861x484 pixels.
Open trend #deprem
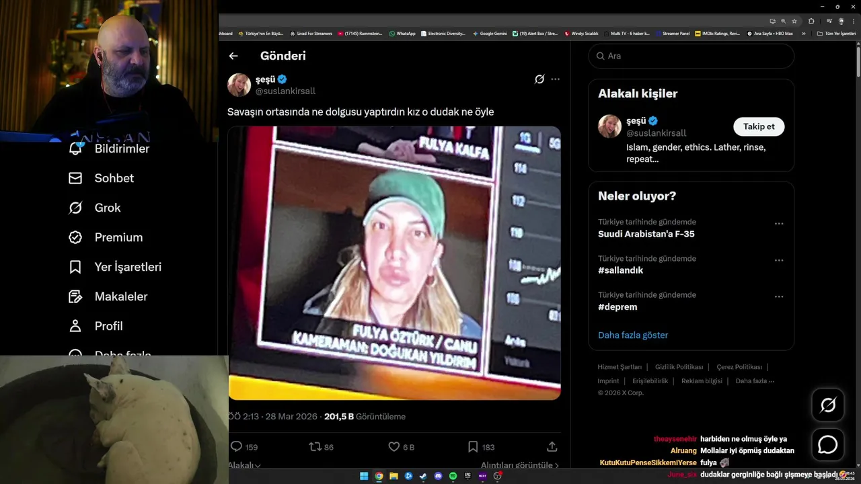click(617, 307)
